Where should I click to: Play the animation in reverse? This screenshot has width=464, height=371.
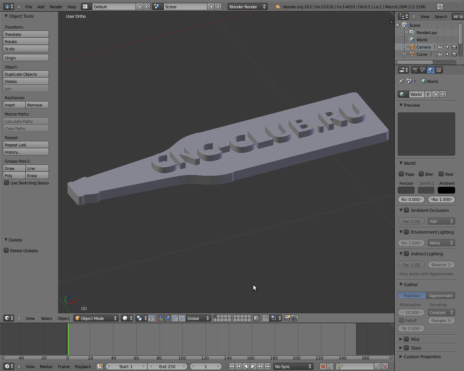(x=246, y=366)
